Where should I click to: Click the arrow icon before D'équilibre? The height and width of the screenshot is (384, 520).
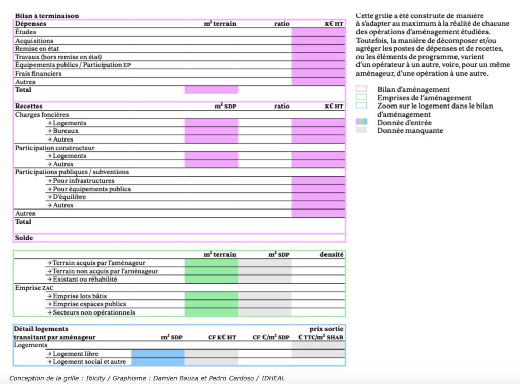coord(49,197)
